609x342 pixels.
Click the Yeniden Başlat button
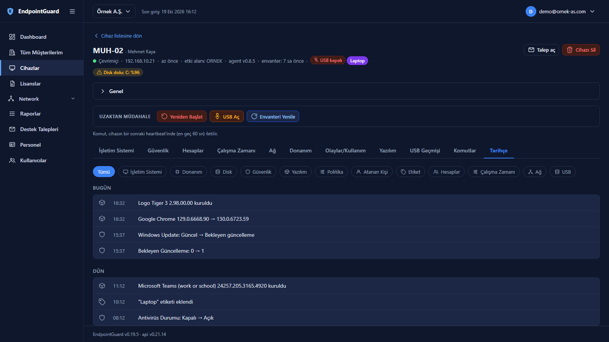coord(182,116)
